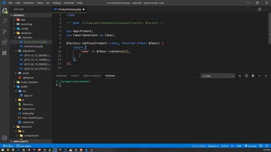Image resolution: width=271 pixels, height=152 pixels.
Task: Change language mode PHP in status bar
Action: coord(239,146)
